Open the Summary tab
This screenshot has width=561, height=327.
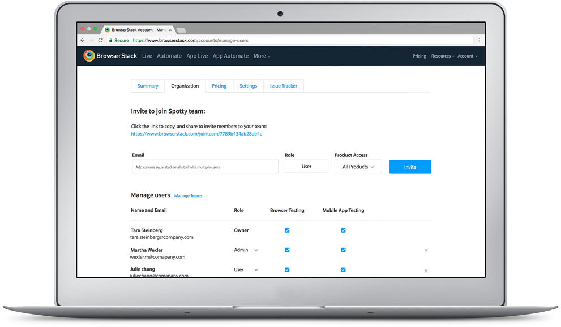point(148,86)
